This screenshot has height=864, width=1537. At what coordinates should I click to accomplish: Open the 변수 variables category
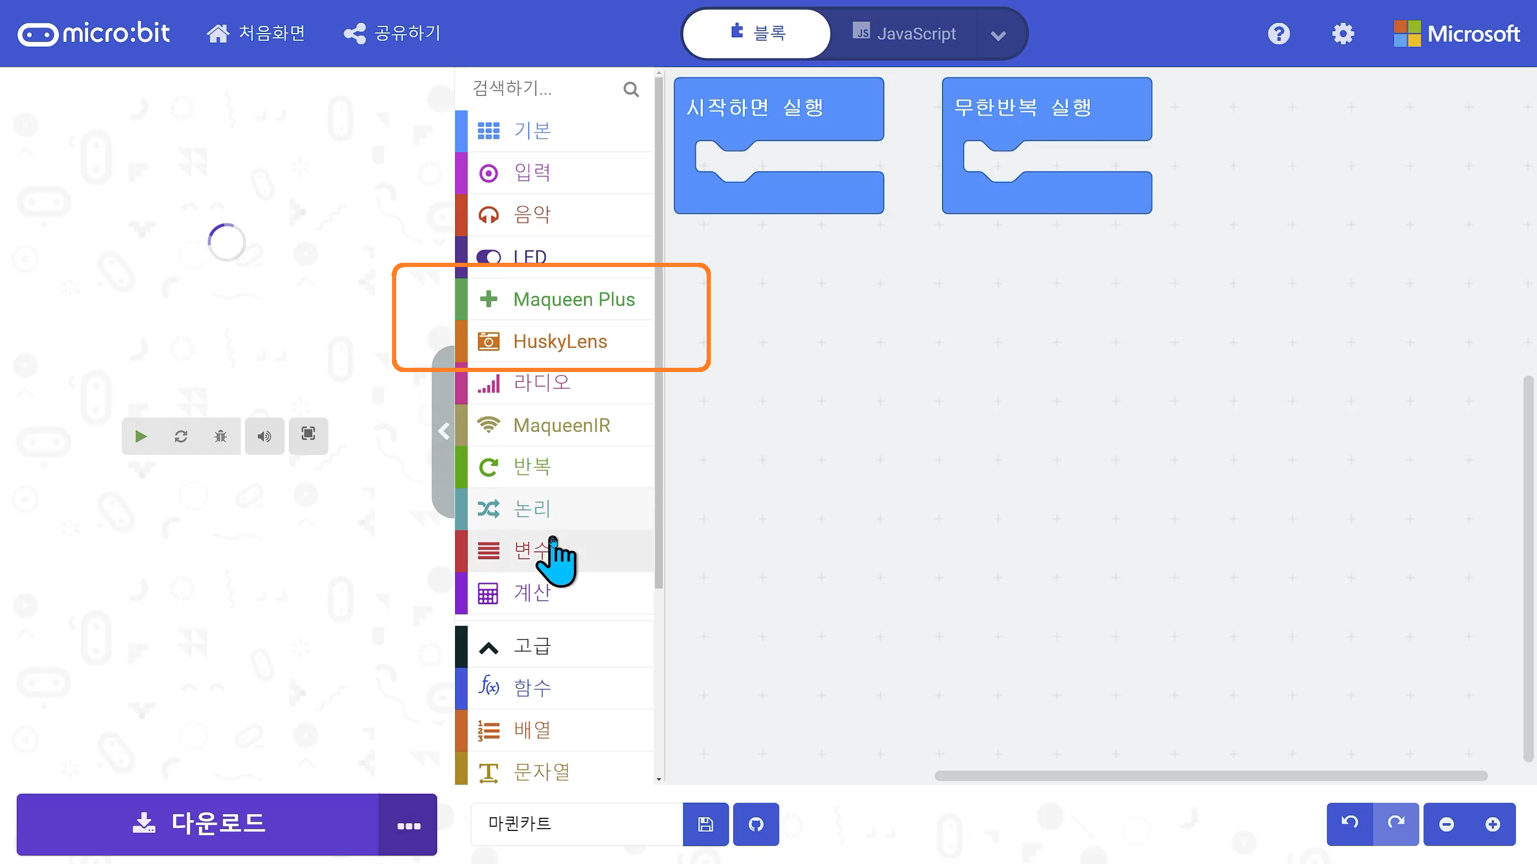point(554,551)
